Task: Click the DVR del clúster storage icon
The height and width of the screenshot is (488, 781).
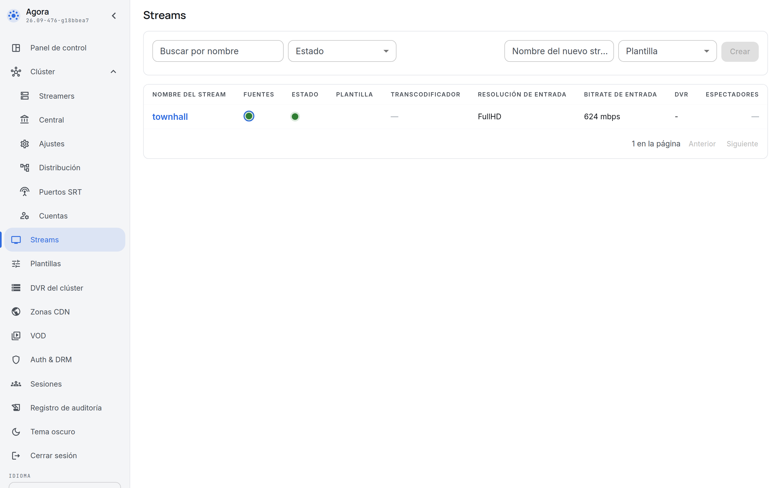Action: pyautogui.click(x=16, y=288)
